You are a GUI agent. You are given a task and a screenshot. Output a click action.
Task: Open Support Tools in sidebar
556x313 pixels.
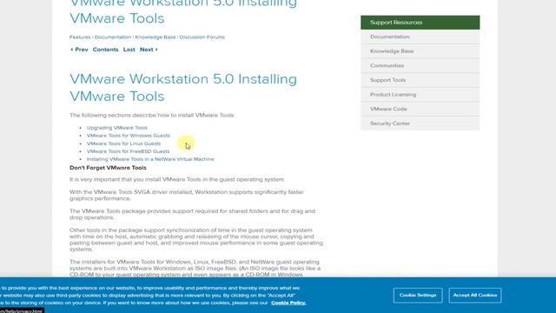pos(420,80)
